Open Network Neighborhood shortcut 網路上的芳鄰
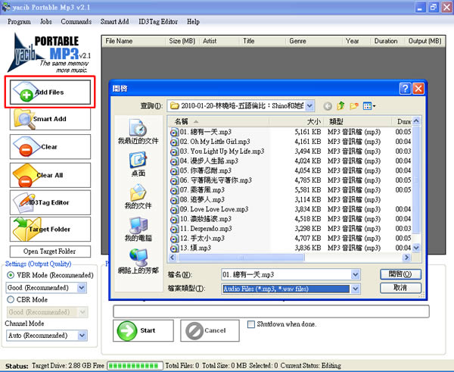 pyautogui.click(x=138, y=261)
